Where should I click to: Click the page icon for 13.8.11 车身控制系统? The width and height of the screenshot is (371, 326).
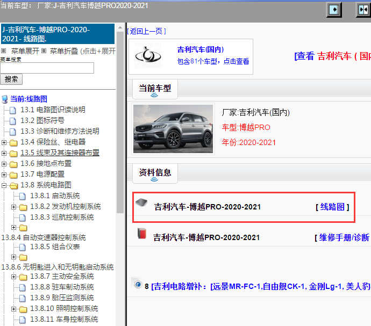(23, 320)
